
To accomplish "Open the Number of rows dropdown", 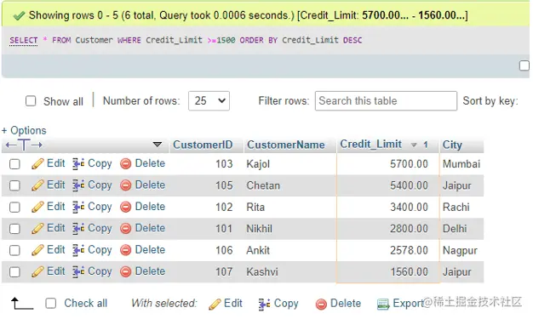I will click(x=209, y=101).
